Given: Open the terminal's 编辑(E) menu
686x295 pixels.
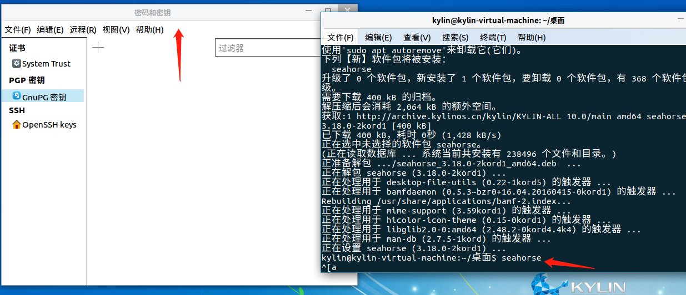Looking at the screenshot, I should tap(378, 38).
